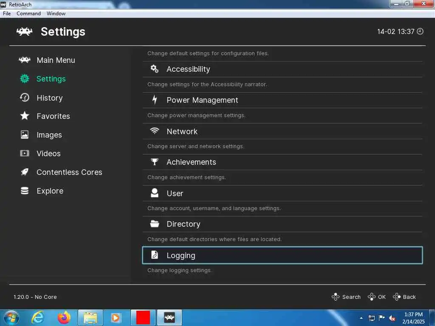The width and height of the screenshot is (435, 326).
Task: Select RetroArch taskbar button
Action: 169,318
